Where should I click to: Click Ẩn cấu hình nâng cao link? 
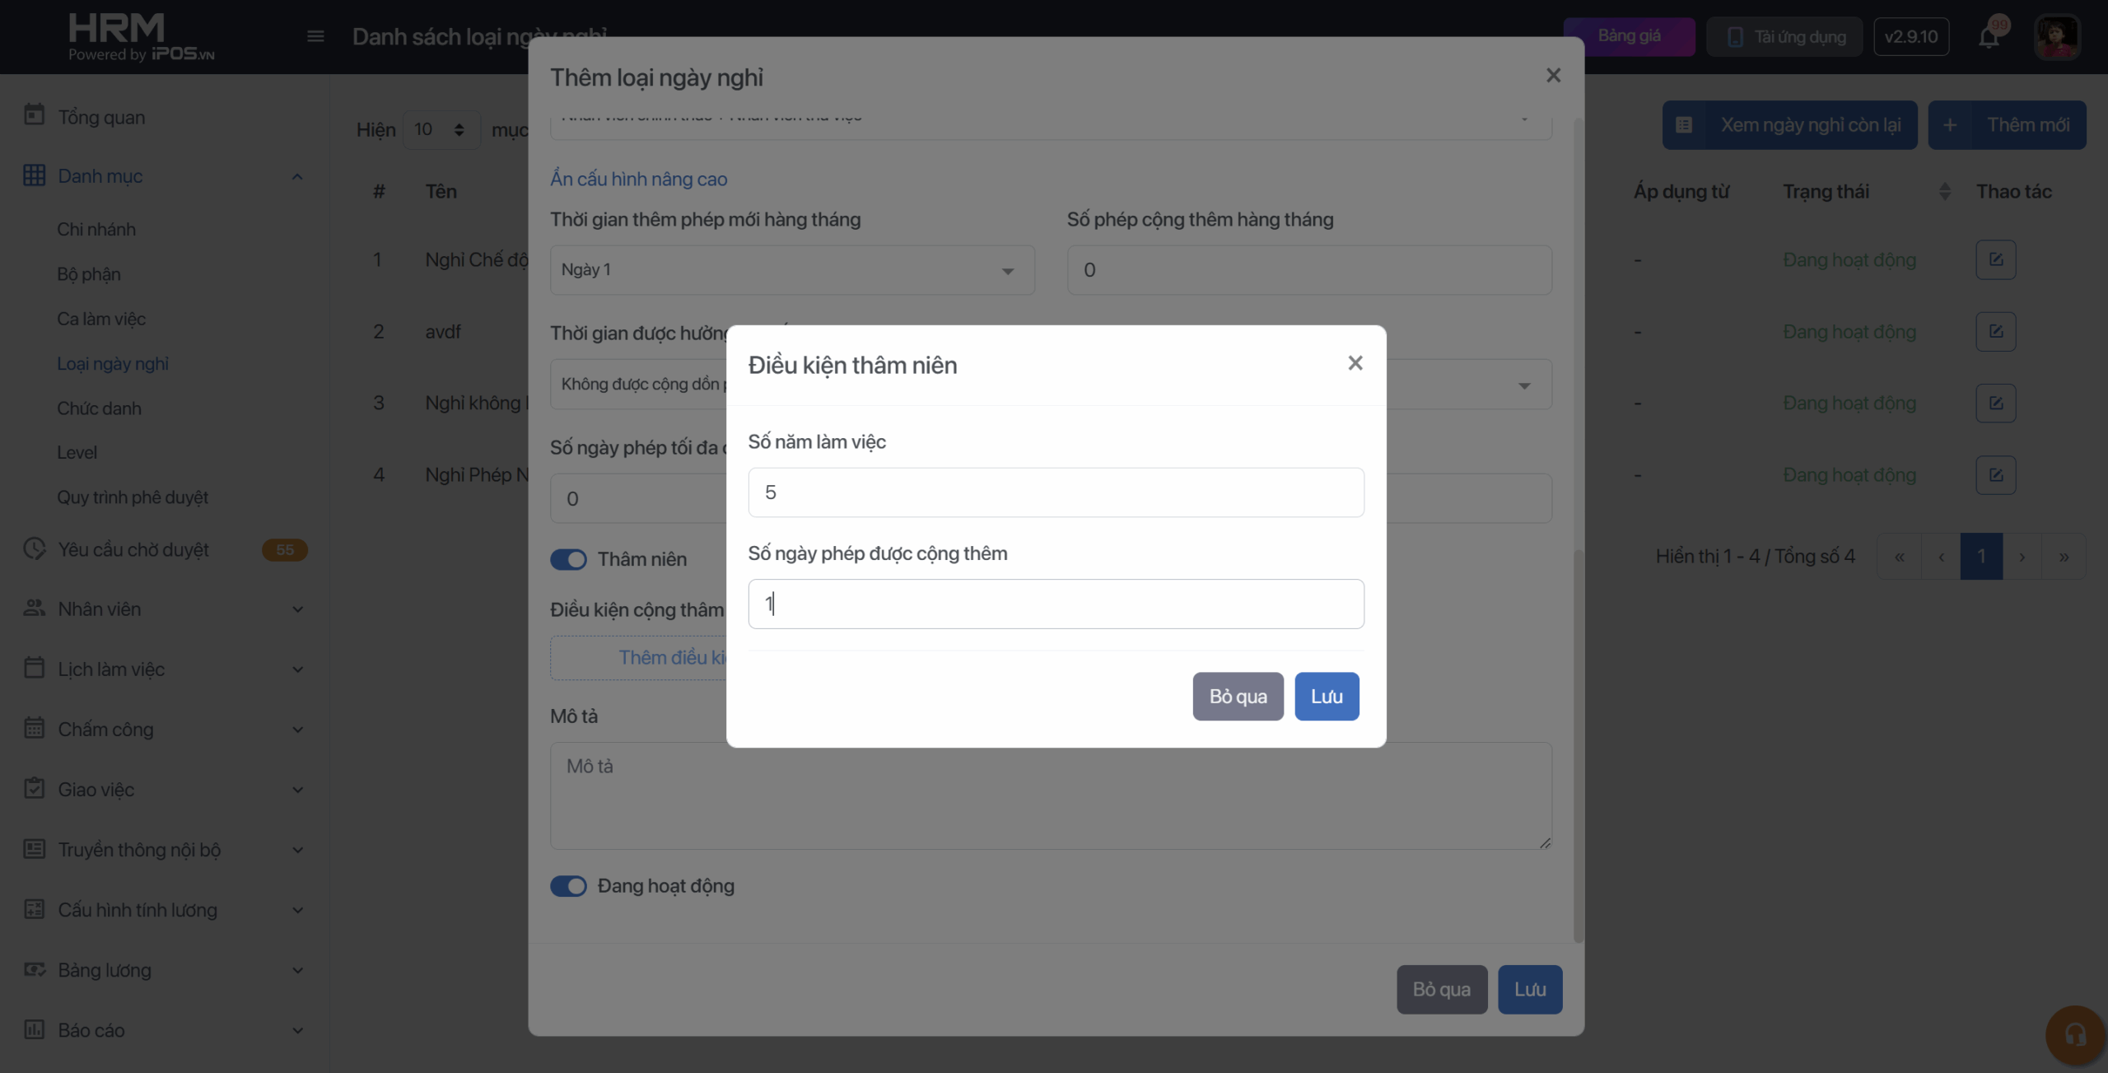click(x=638, y=180)
